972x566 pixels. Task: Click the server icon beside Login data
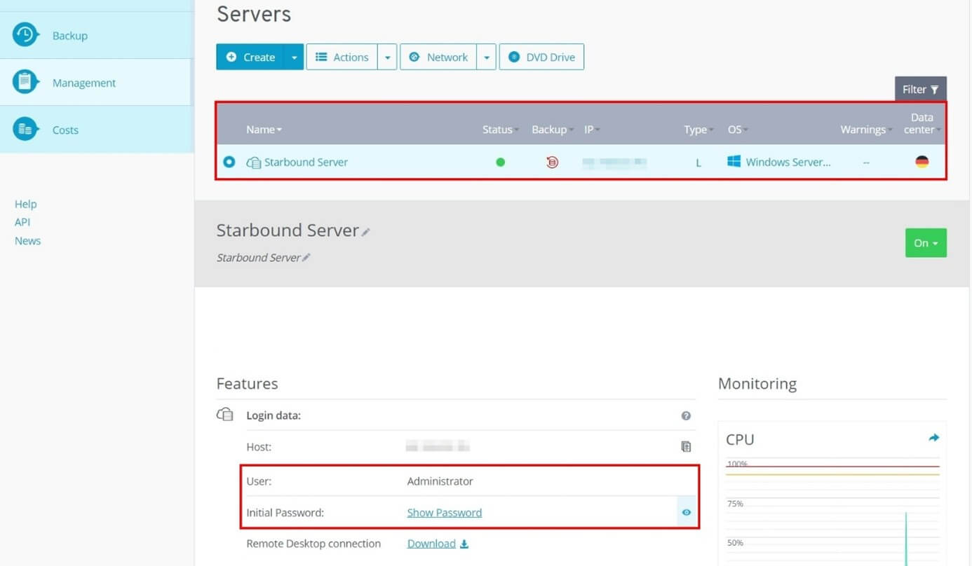coord(224,415)
